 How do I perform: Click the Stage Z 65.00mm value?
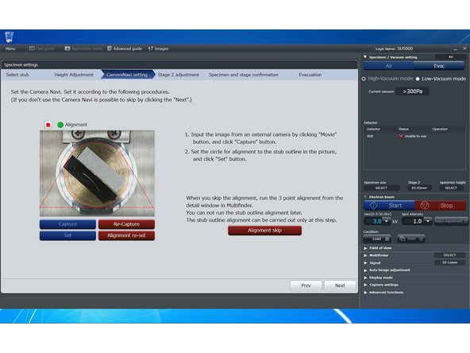coord(419,188)
